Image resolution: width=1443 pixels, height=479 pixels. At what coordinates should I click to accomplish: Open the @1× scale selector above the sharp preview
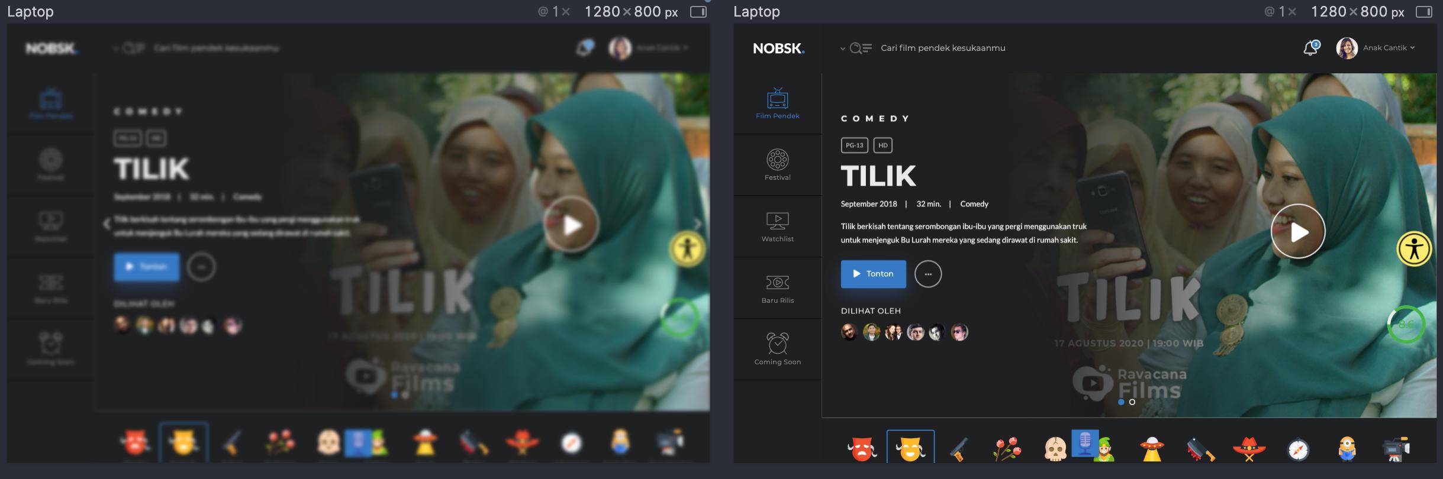[1280, 12]
